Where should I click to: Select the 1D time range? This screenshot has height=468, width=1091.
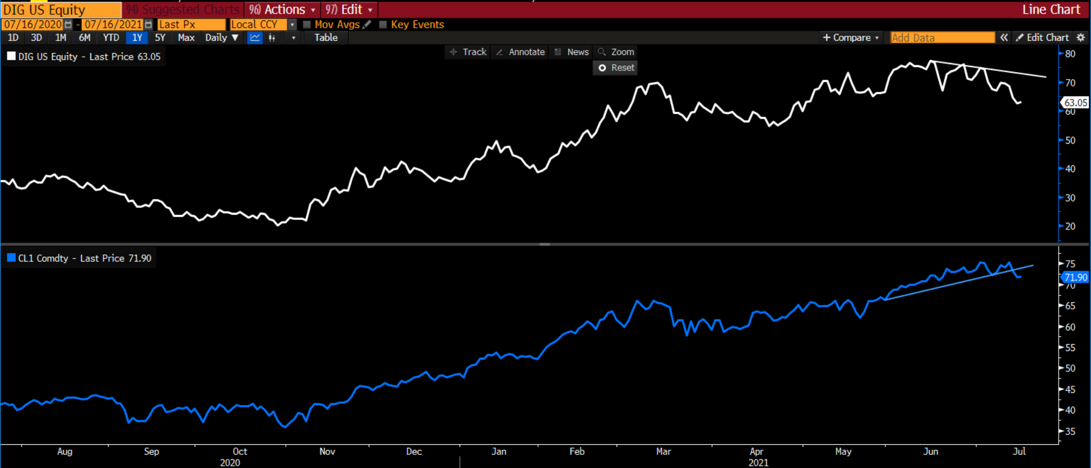tap(13, 37)
